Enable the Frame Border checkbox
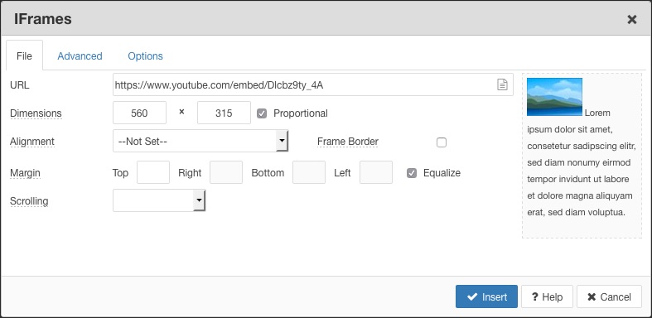This screenshot has height=318, width=652. pos(442,142)
